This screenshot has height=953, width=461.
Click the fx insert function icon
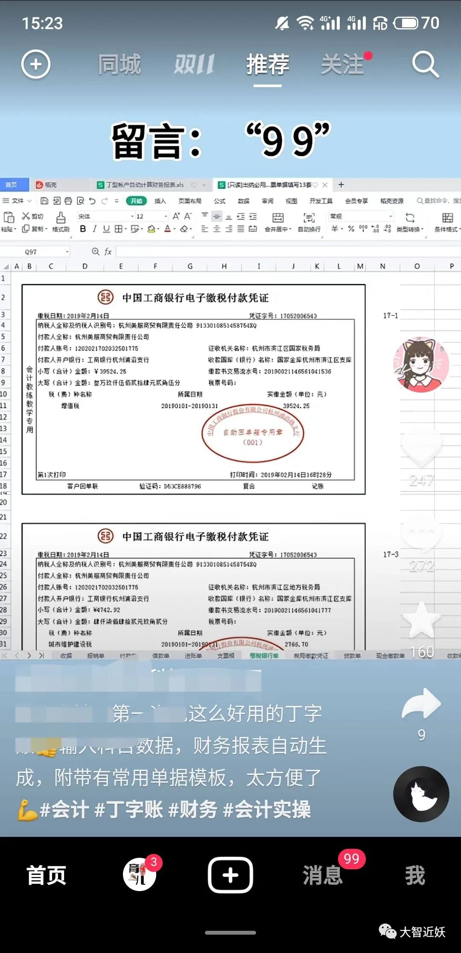(x=108, y=252)
